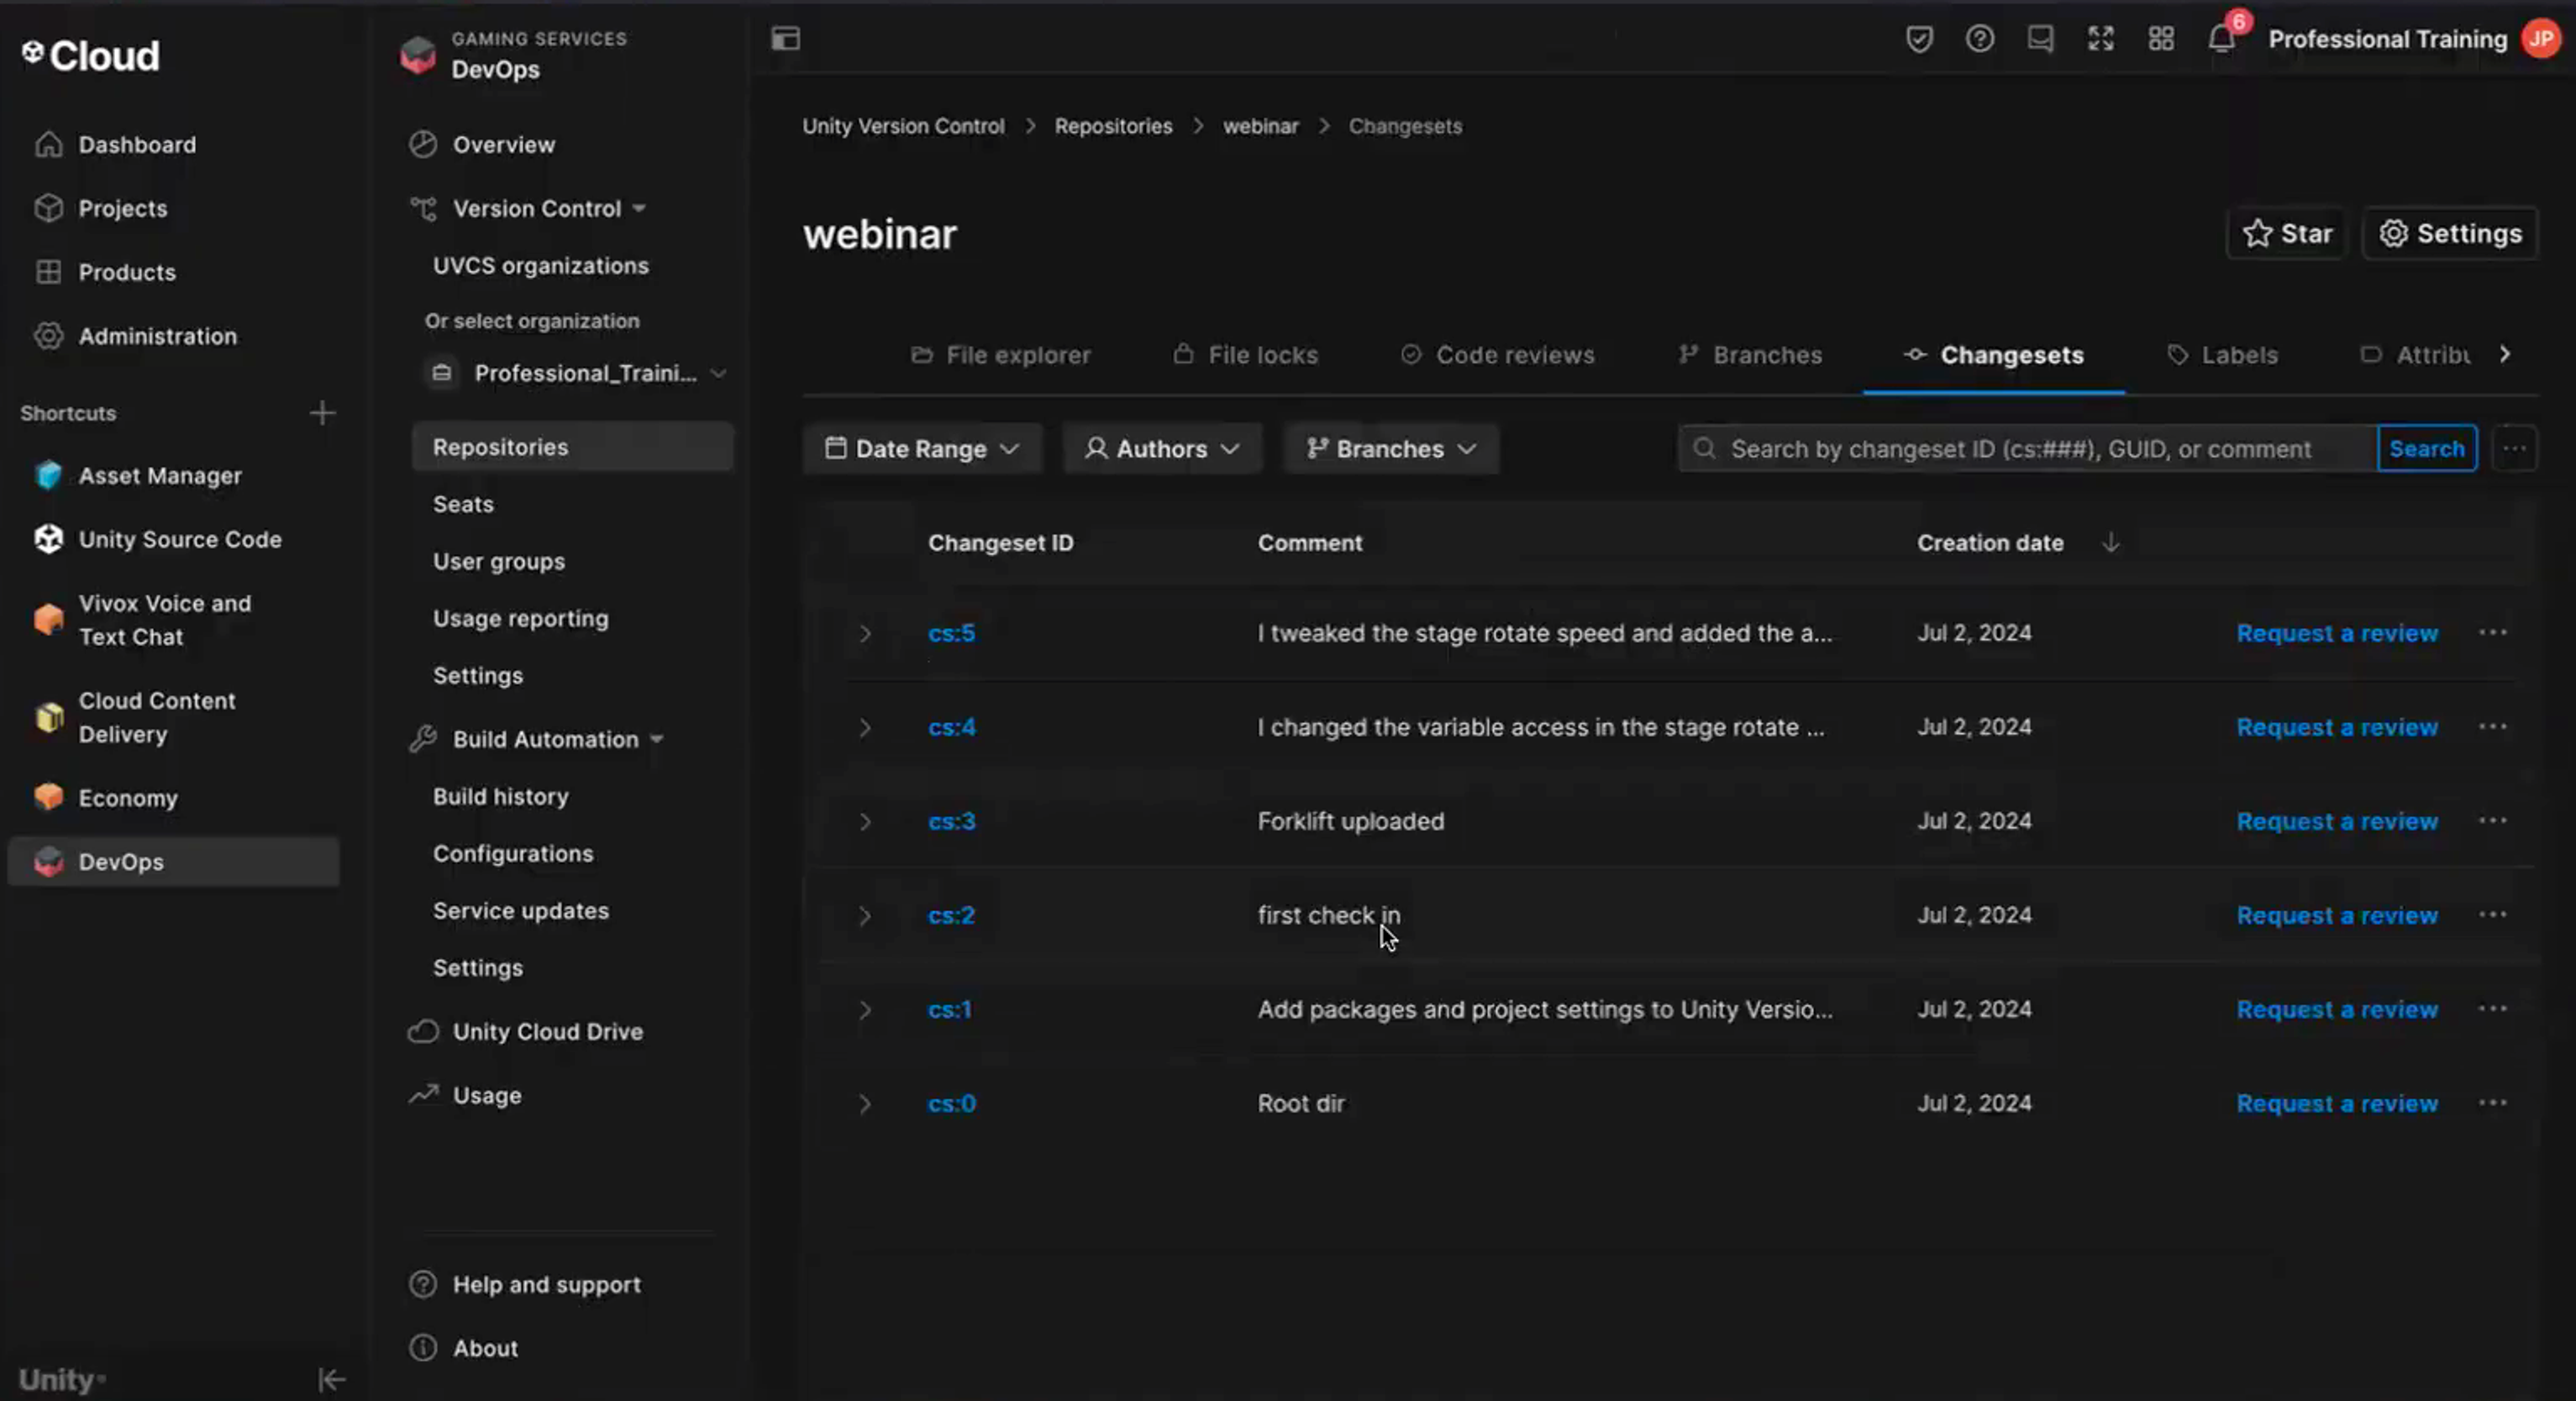Expand the cs:5 changeset row
Image resolution: width=2576 pixels, height=1401 pixels.
pos(865,634)
